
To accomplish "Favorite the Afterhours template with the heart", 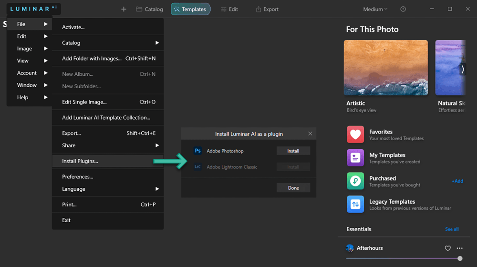I will point(447,248).
